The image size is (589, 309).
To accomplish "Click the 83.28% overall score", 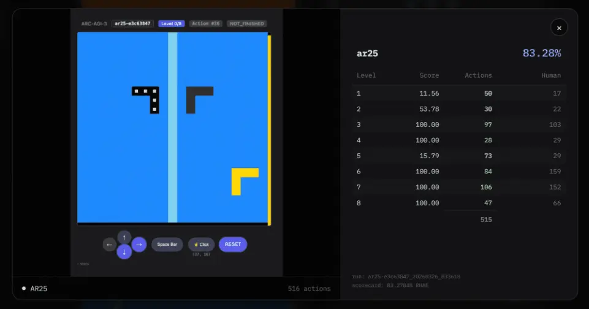I will pyautogui.click(x=542, y=53).
